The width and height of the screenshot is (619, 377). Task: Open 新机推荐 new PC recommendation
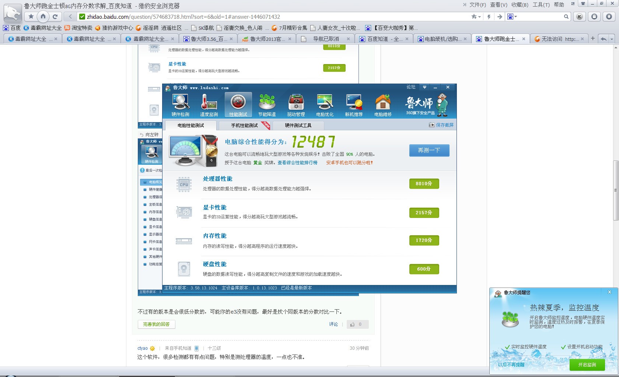point(354,105)
